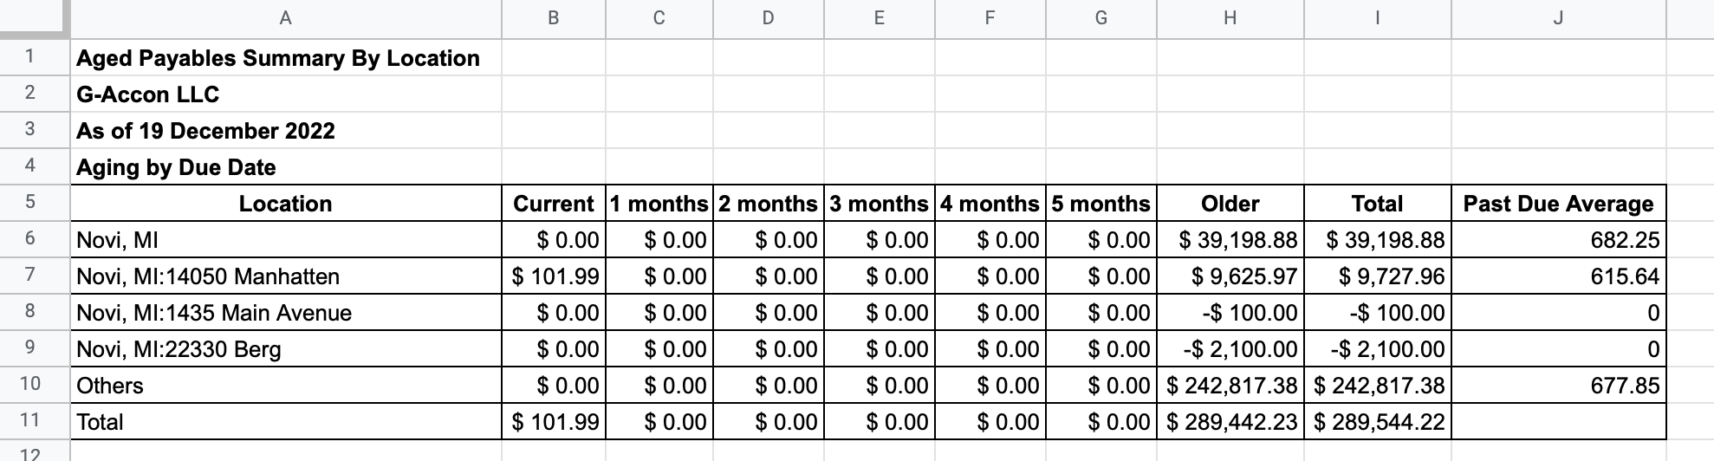Viewport: 1714px width, 461px height.
Task: Select the row 11 header
Action: coord(30,421)
